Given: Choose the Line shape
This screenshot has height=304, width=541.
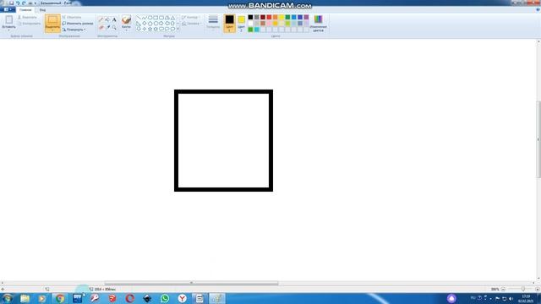Looking at the screenshot, I should [139, 18].
